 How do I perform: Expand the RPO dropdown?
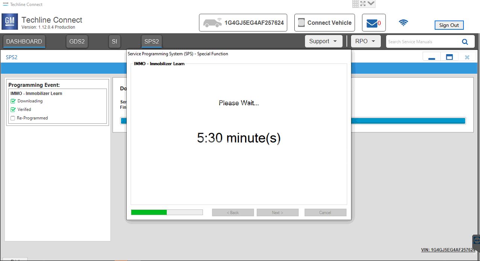pos(365,41)
